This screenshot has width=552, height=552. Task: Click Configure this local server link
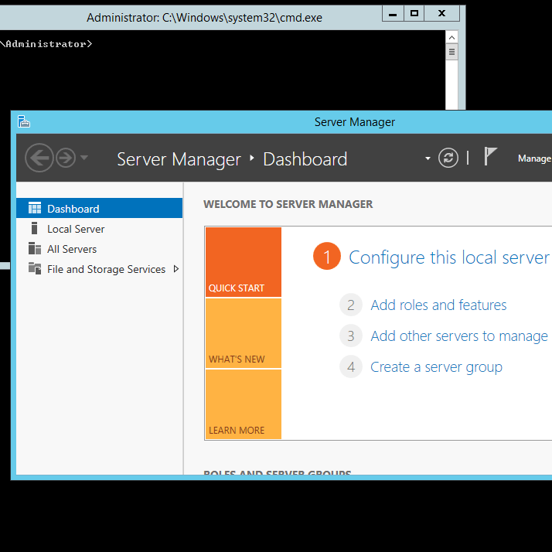tap(449, 257)
